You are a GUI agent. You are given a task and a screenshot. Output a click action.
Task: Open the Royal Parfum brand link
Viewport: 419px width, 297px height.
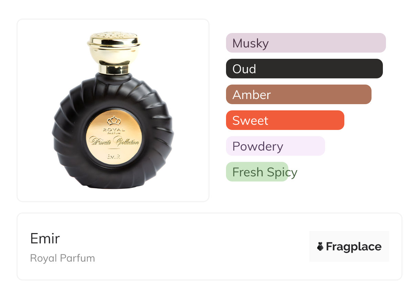[x=63, y=258]
